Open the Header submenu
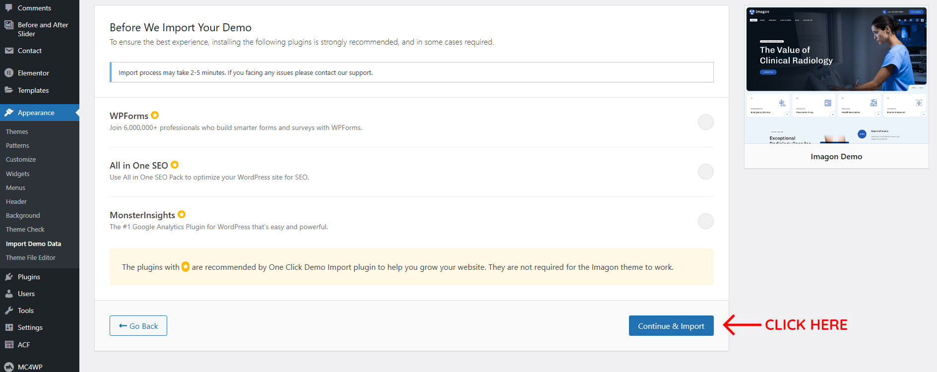 point(16,201)
